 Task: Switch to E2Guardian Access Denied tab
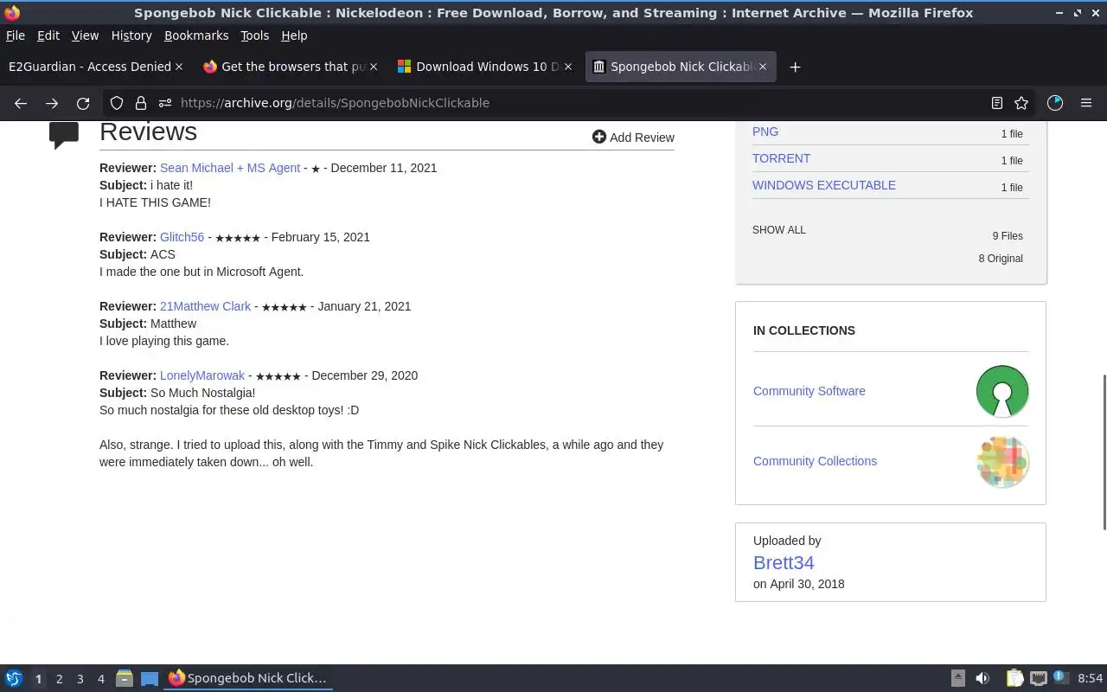point(90,67)
